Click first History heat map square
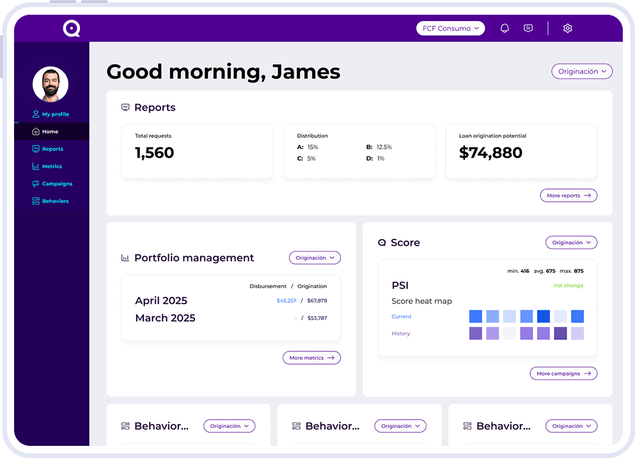 (x=475, y=333)
